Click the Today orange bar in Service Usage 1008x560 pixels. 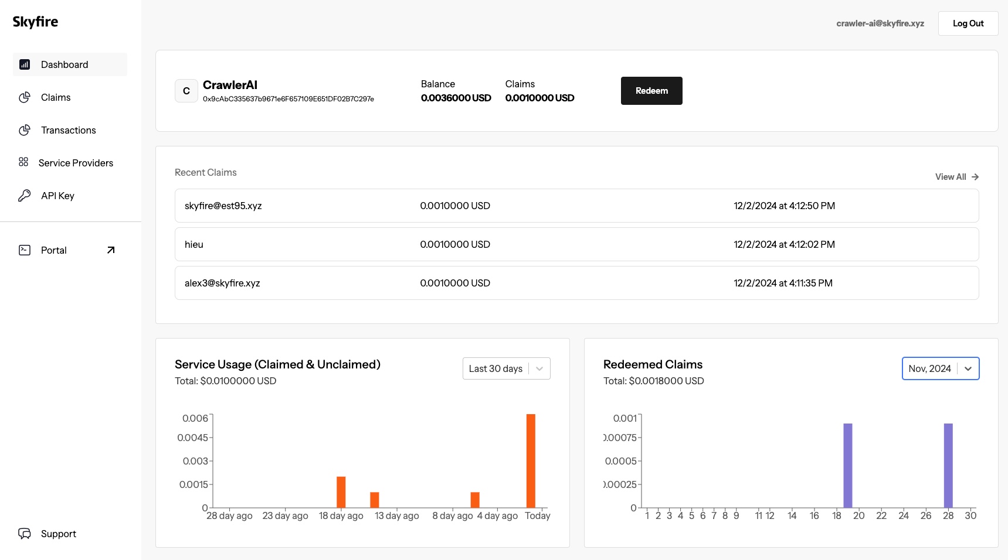[x=531, y=461]
